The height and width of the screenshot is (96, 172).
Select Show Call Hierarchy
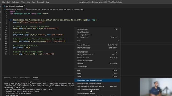(97, 48)
